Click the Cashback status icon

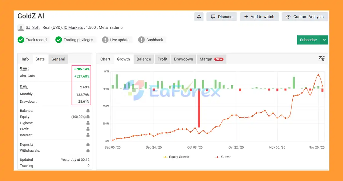click(141, 40)
